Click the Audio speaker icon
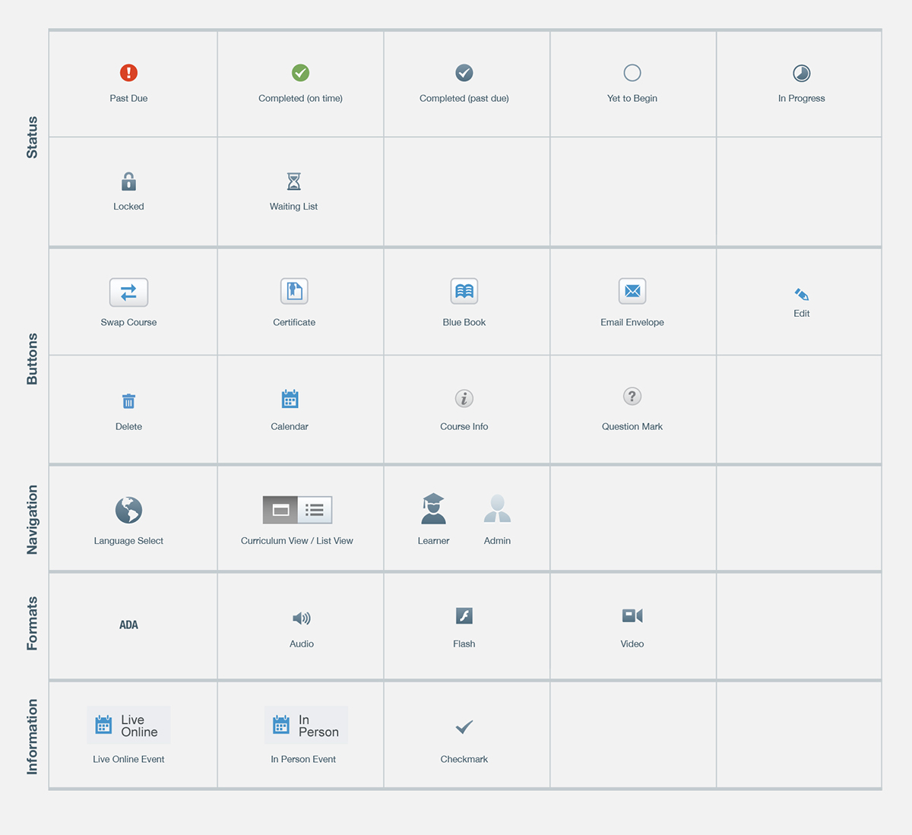 pyautogui.click(x=302, y=618)
